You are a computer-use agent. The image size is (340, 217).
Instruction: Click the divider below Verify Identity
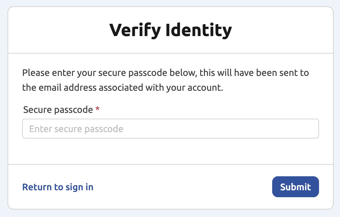pos(170,53)
